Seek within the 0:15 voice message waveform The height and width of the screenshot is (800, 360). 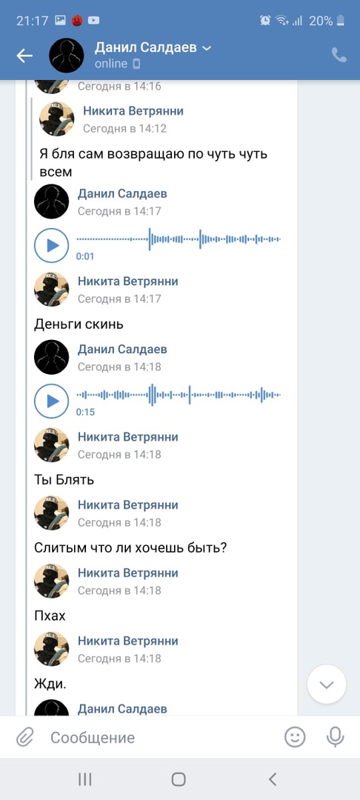pyautogui.click(x=179, y=395)
